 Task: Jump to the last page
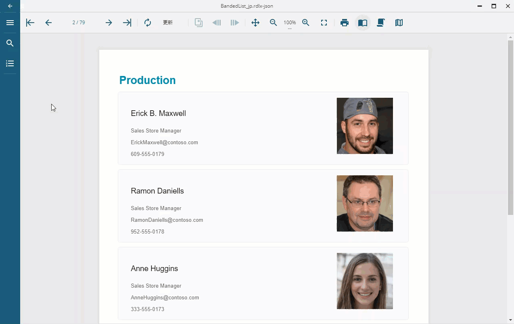[127, 23]
